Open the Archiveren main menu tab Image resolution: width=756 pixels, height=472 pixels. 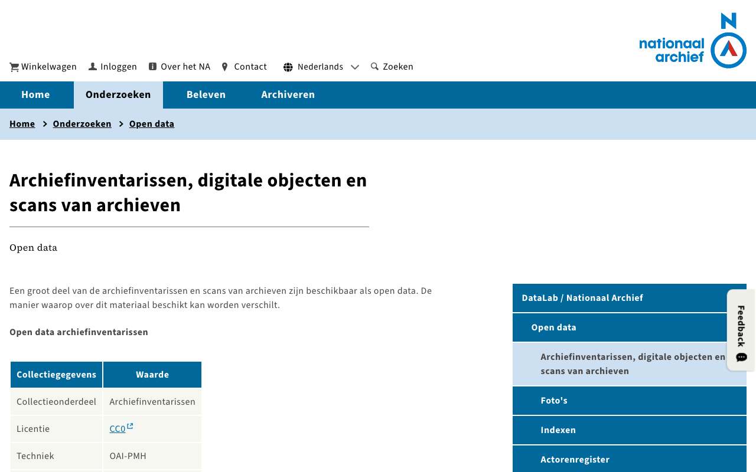pos(288,95)
